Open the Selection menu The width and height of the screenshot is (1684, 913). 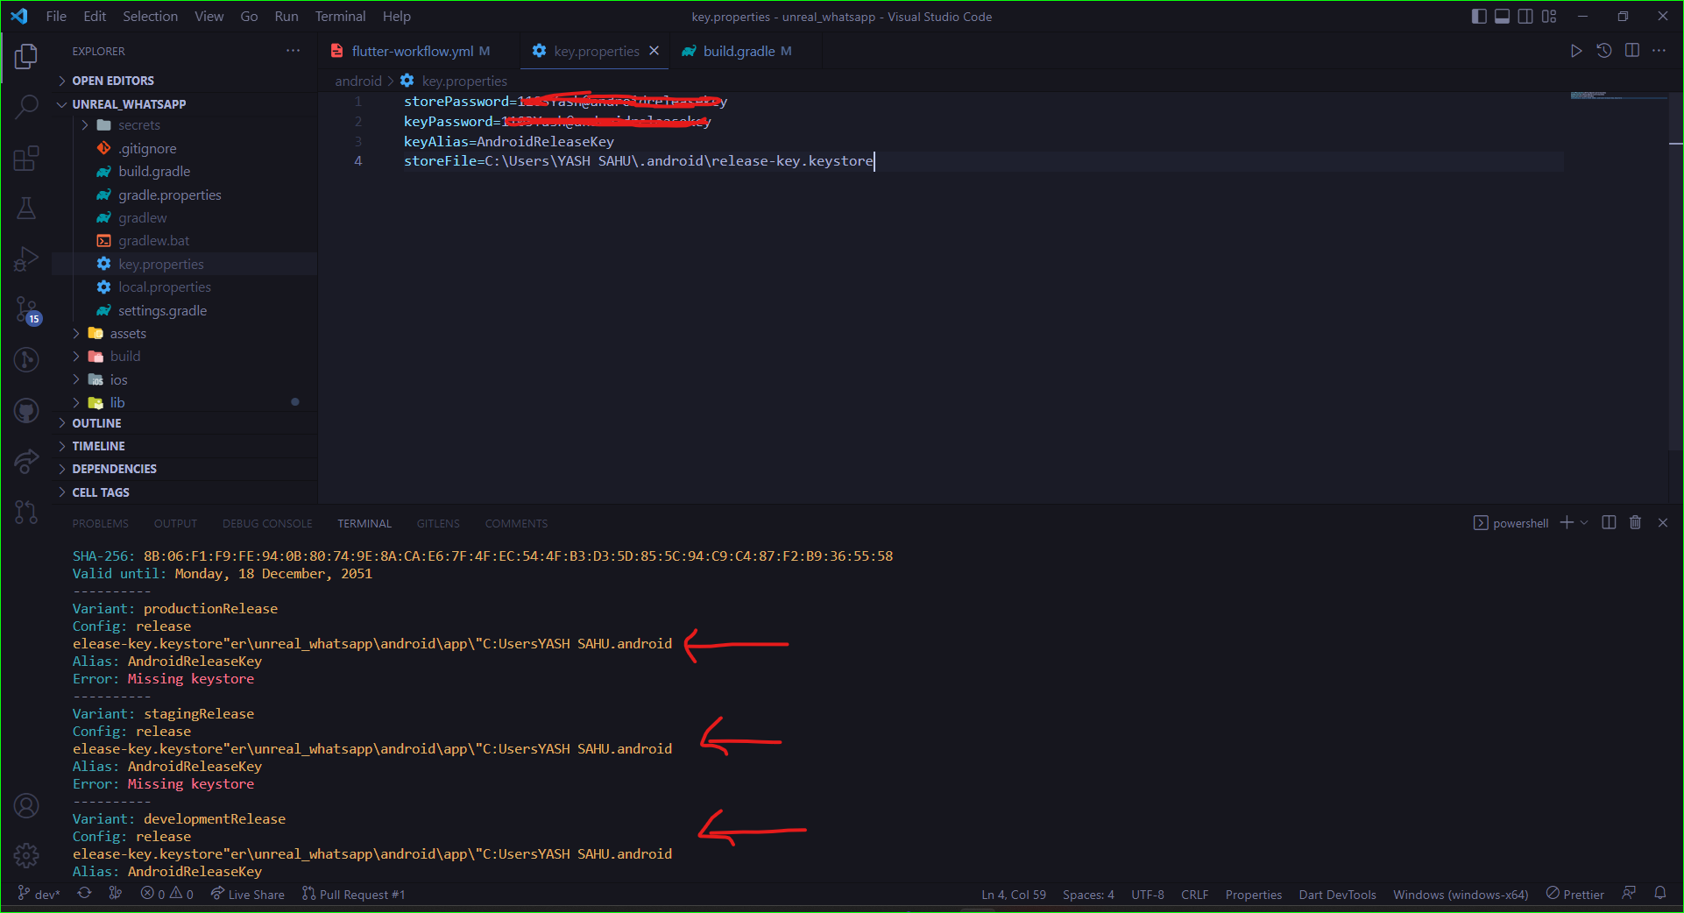(x=150, y=17)
